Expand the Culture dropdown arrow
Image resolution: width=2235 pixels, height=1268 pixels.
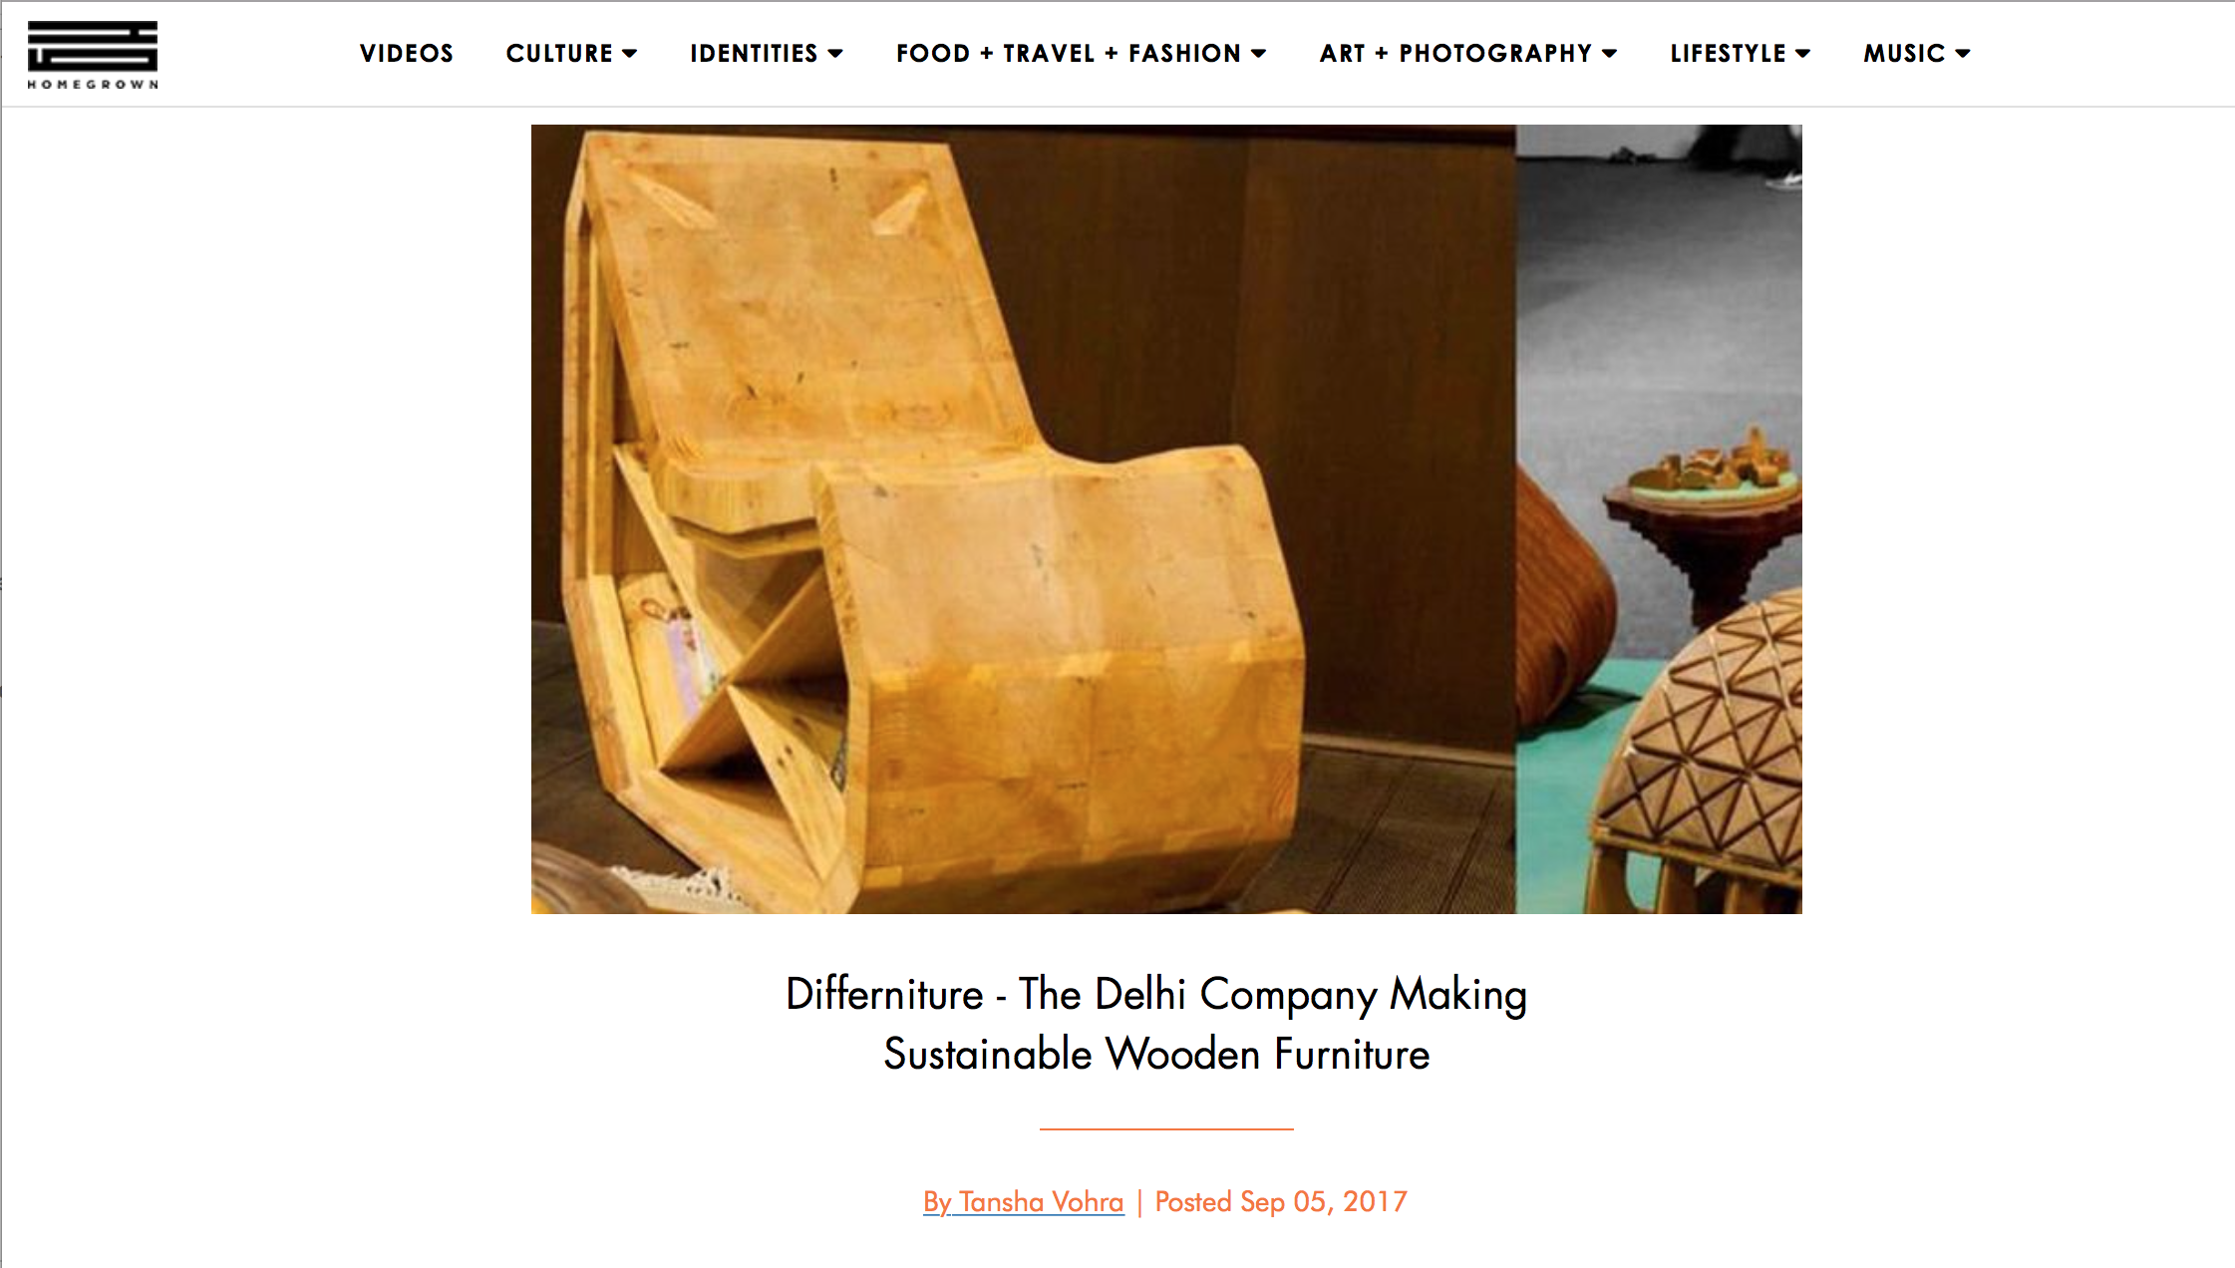click(x=629, y=54)
